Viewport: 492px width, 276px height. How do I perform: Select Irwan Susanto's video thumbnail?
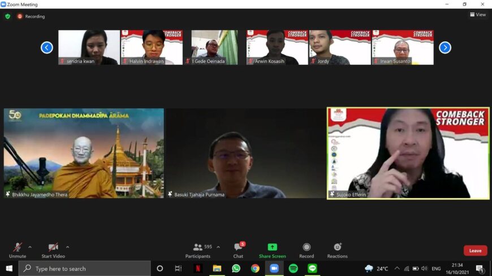(x=403, y=47)
